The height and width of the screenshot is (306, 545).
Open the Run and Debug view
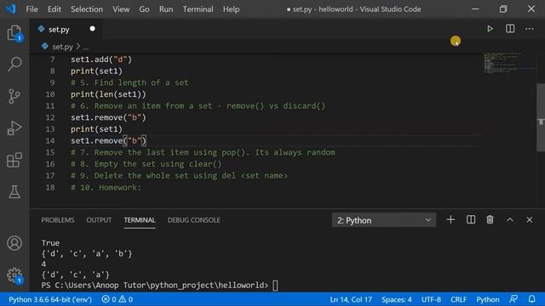[x=14, y=128]
